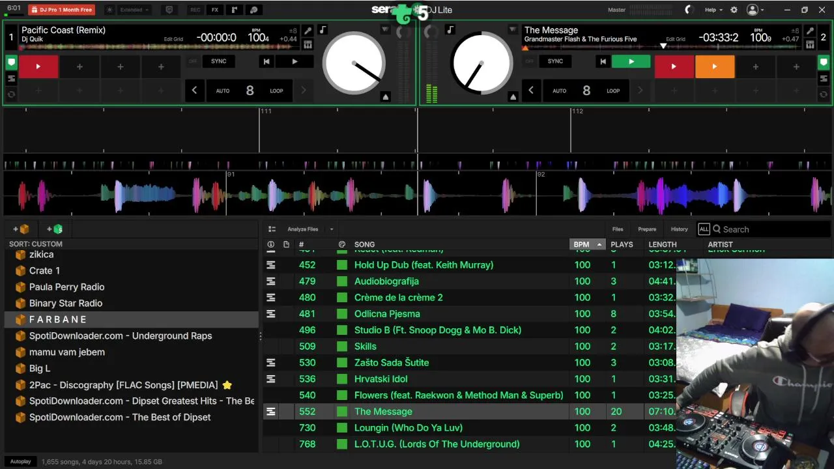Select cue pad mode icon on deck 2
This screenshot has width=834, height=469.
823,63
